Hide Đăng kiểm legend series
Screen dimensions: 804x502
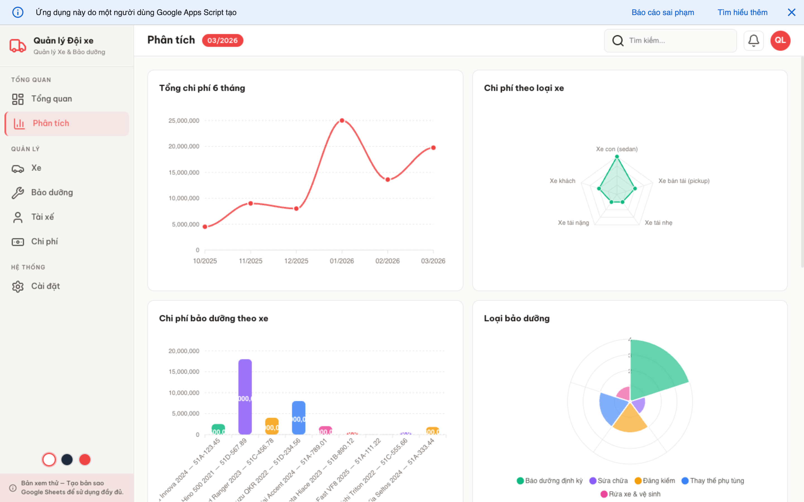point(654,481)
